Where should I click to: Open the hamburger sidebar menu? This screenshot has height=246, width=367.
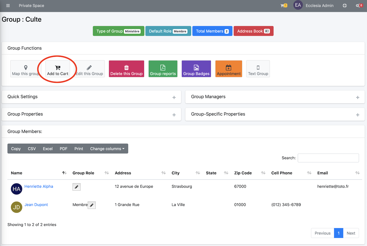[x=8, y=5]
